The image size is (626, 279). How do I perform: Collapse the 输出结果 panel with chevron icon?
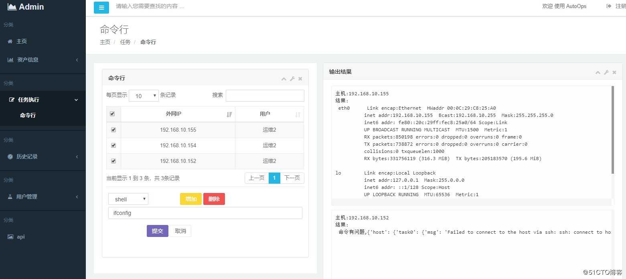(598, 72)
